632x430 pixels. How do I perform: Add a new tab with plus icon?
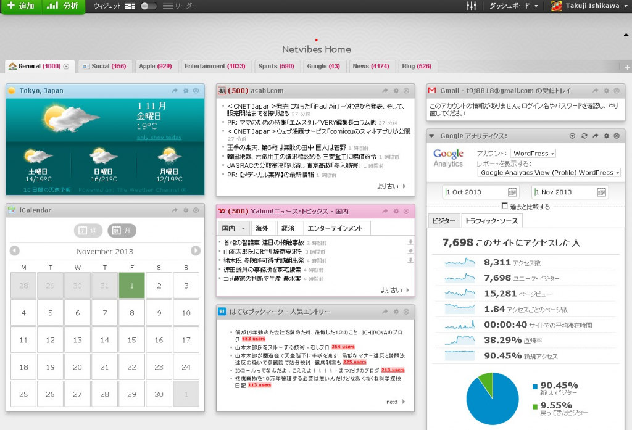pyautogui.click(x=627, y=67)
